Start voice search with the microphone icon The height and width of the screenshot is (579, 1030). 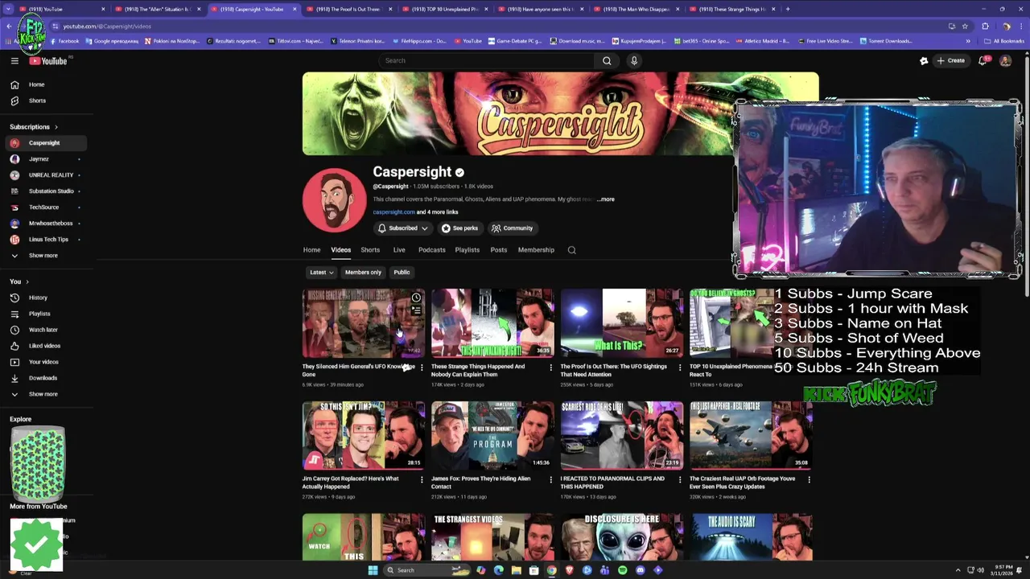pyautogui.click(x=634, y=60)
